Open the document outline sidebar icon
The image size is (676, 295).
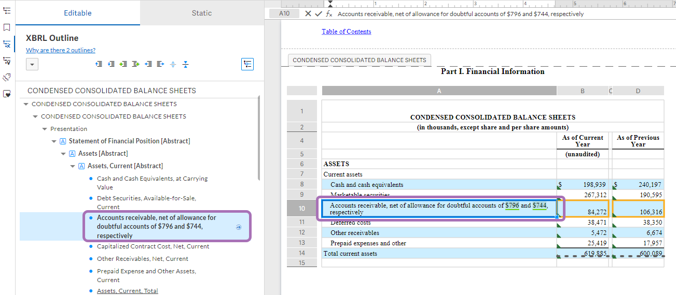(x=7, y=10)
